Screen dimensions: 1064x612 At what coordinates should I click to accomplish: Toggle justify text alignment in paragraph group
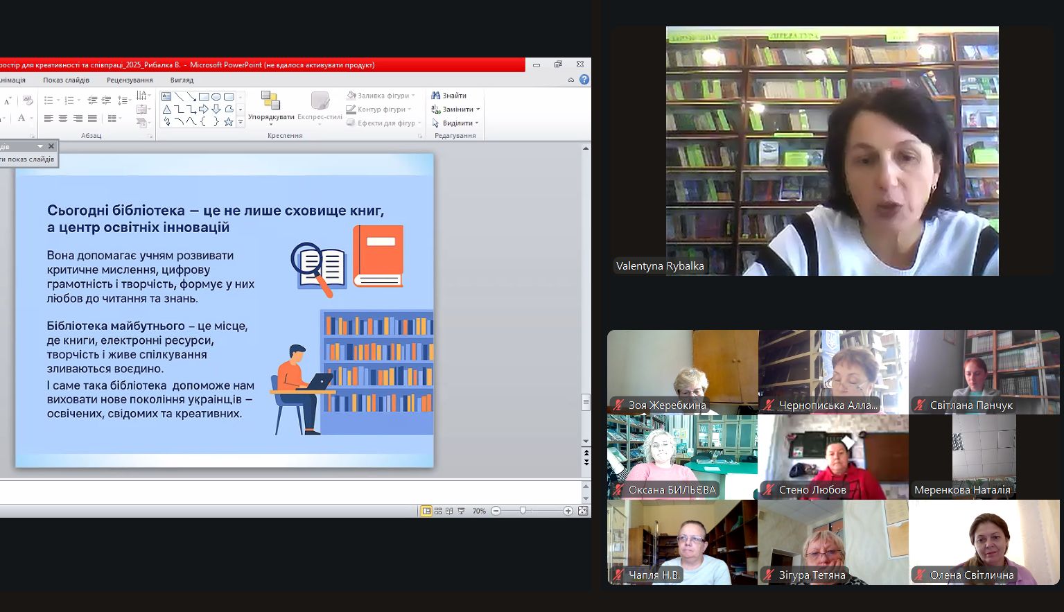tap(92, 119)
